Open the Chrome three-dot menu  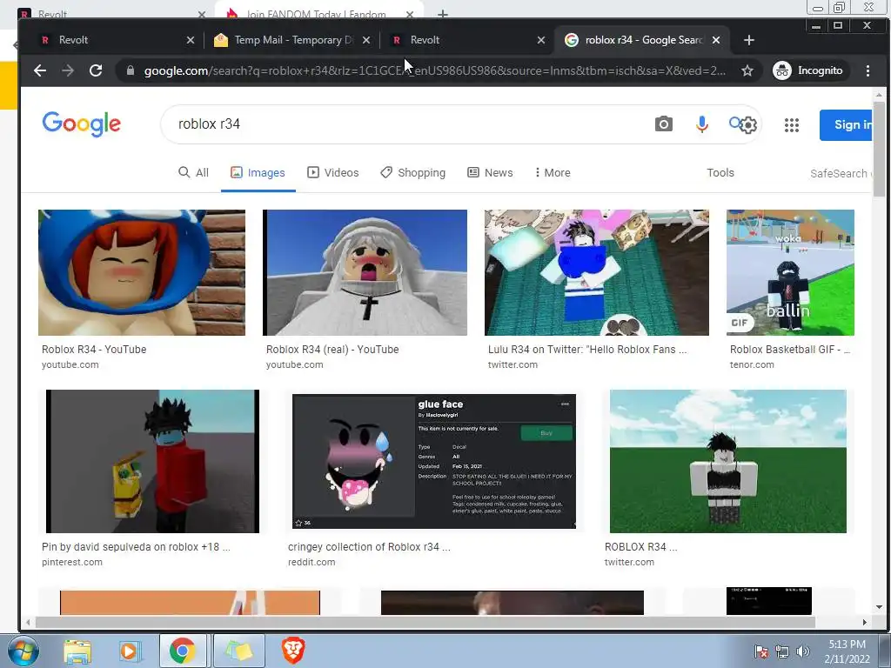[868, 70]
